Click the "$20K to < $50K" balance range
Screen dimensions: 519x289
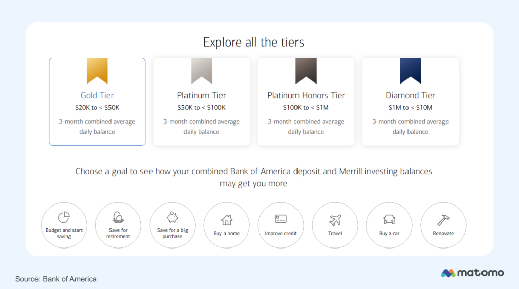click(97, 107)
